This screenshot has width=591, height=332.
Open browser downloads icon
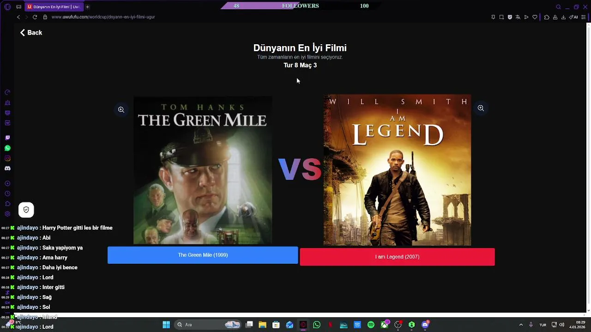(563, 17)
